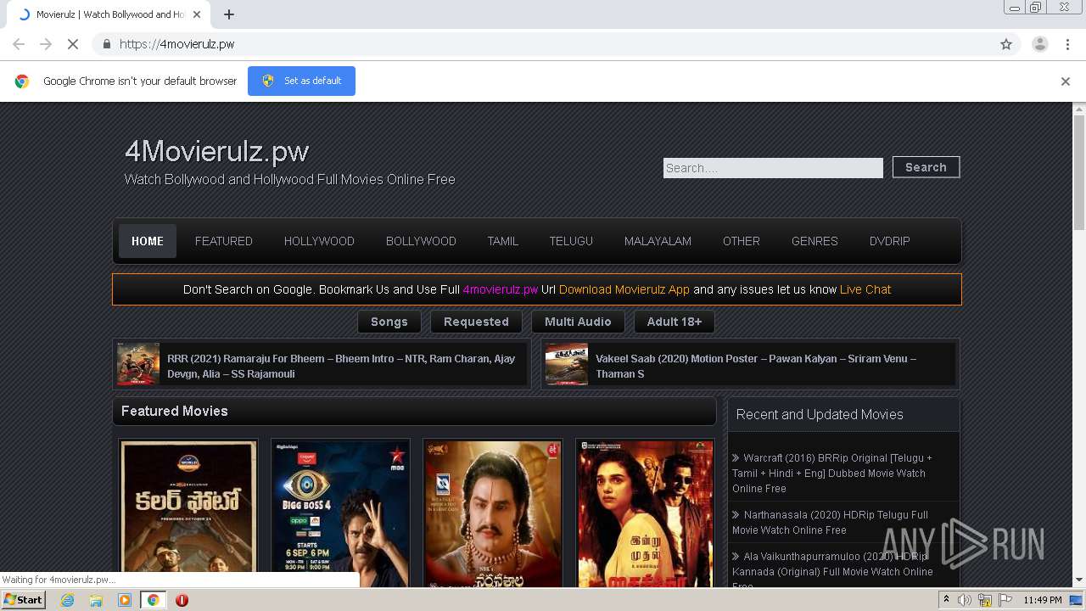Open the 4Movierulz.pw site title

tap(216, 151)
